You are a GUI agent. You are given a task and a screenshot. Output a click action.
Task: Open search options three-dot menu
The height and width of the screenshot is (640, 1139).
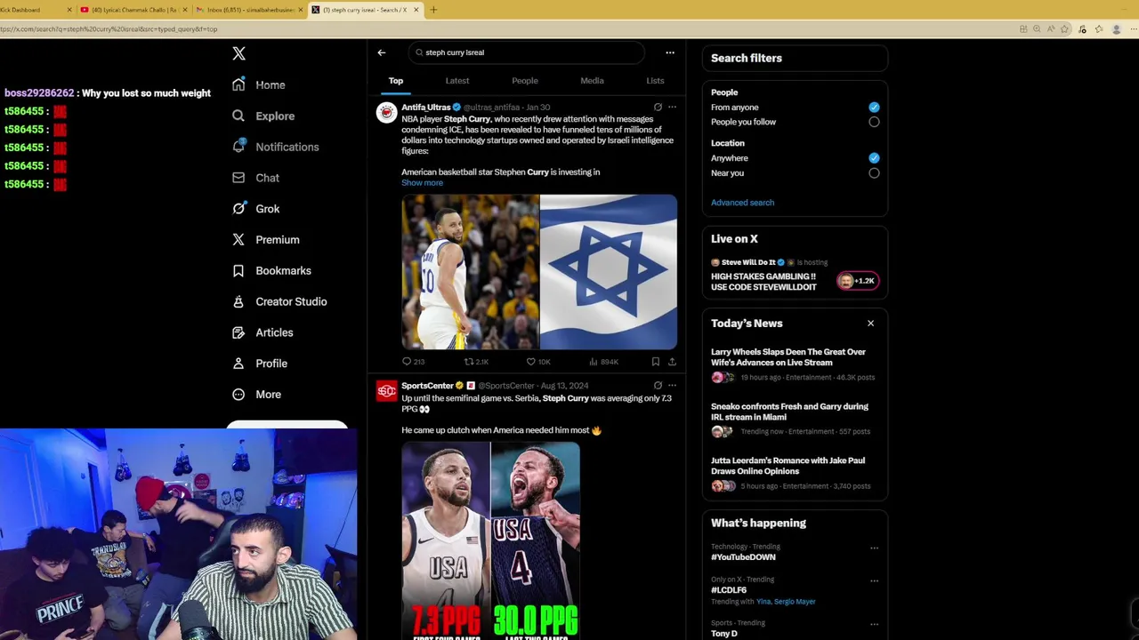tap(670, 52)
